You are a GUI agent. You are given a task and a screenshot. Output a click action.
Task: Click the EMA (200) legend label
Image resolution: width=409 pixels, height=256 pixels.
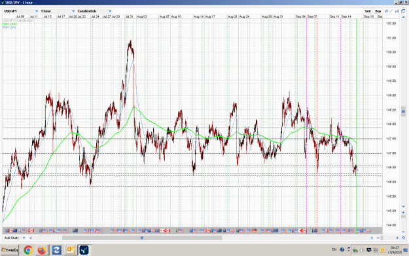(x=10, y=24)
